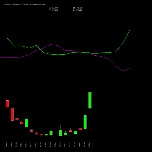Viewport: 152px width, 152px height.
Task: Select the high value H: 73.00
Action: point(78,8)
